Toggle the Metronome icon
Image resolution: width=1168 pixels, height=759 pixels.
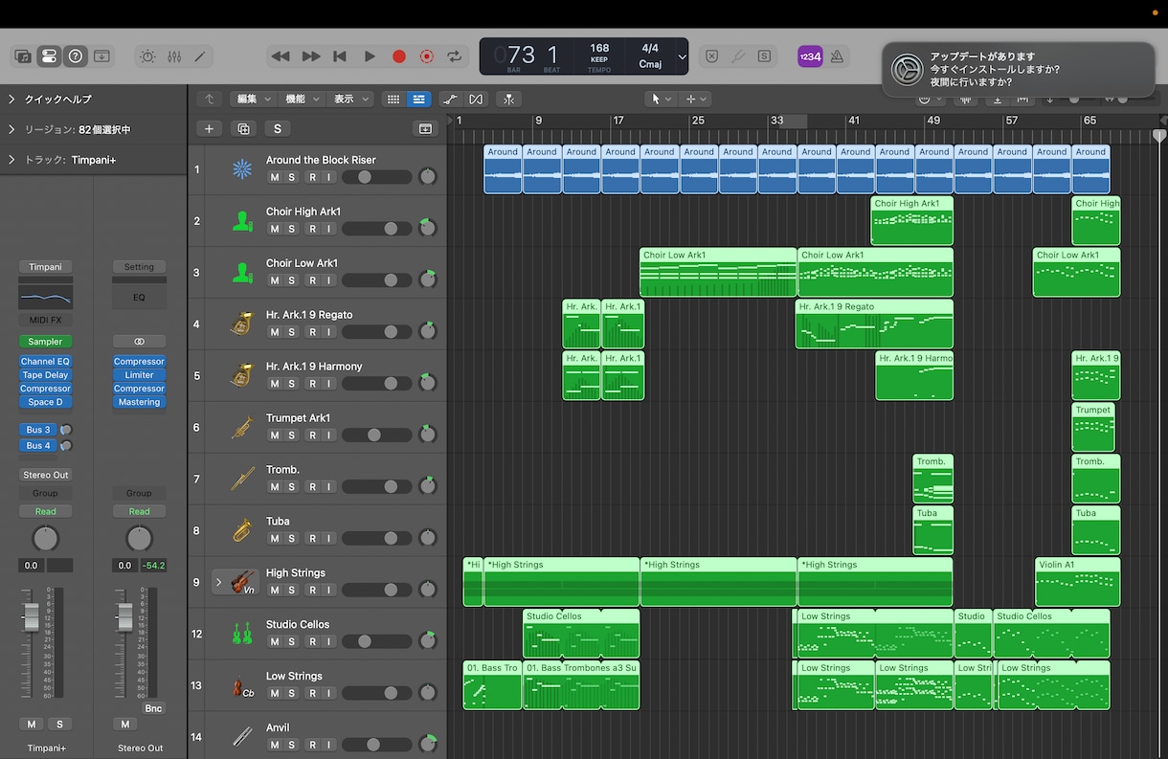[x=837, y=56]
